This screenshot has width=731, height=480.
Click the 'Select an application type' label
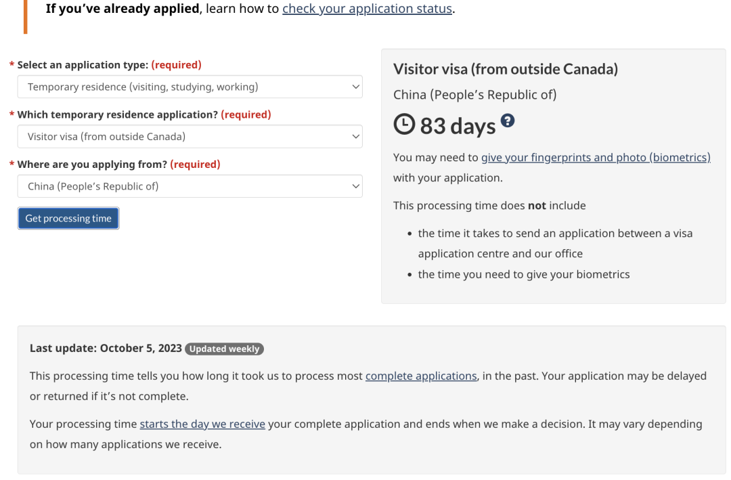pos(83,65)
